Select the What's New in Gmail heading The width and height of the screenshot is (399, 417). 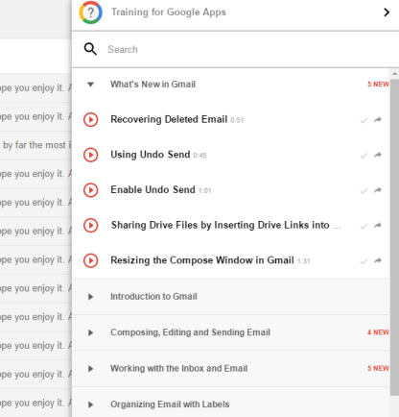(x=153, y=85)
